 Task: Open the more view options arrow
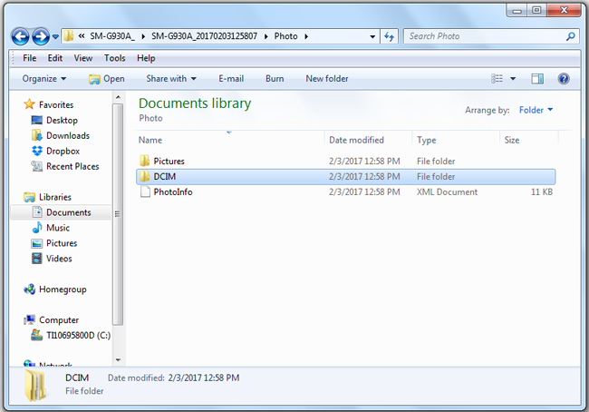(x=513, y=79)
